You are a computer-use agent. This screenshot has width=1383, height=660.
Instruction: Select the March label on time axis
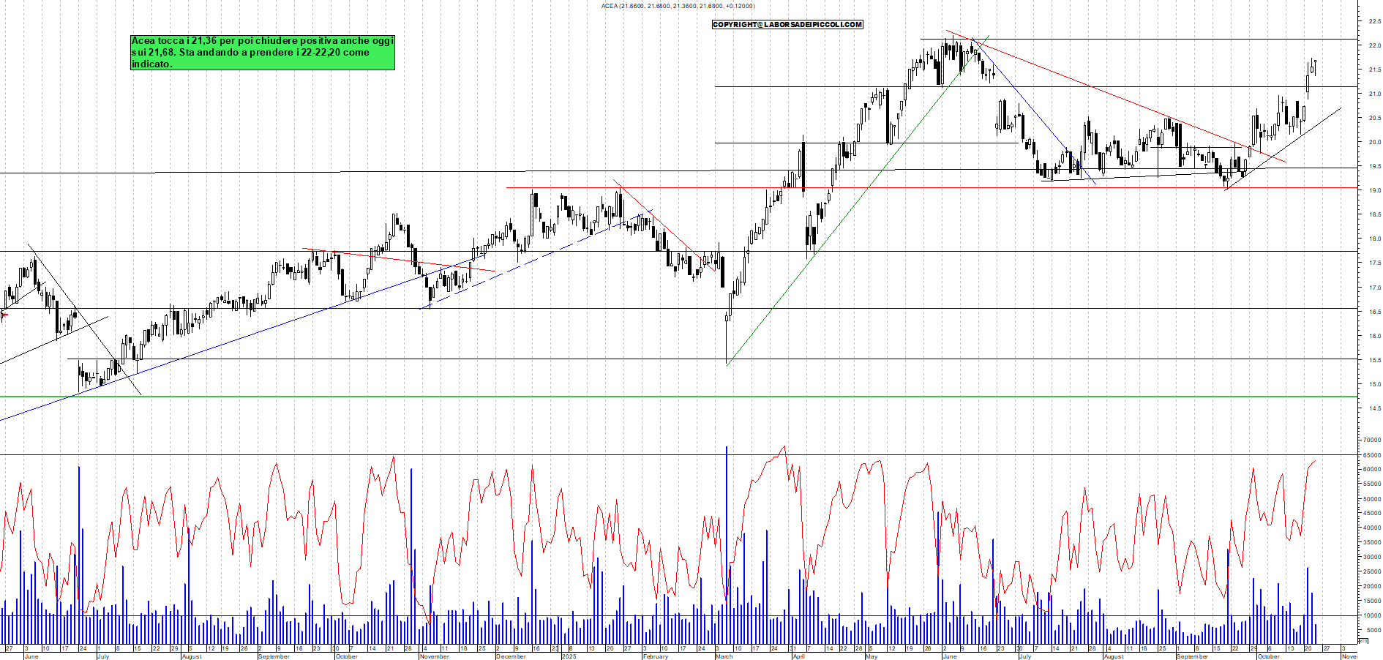point(724,656)
